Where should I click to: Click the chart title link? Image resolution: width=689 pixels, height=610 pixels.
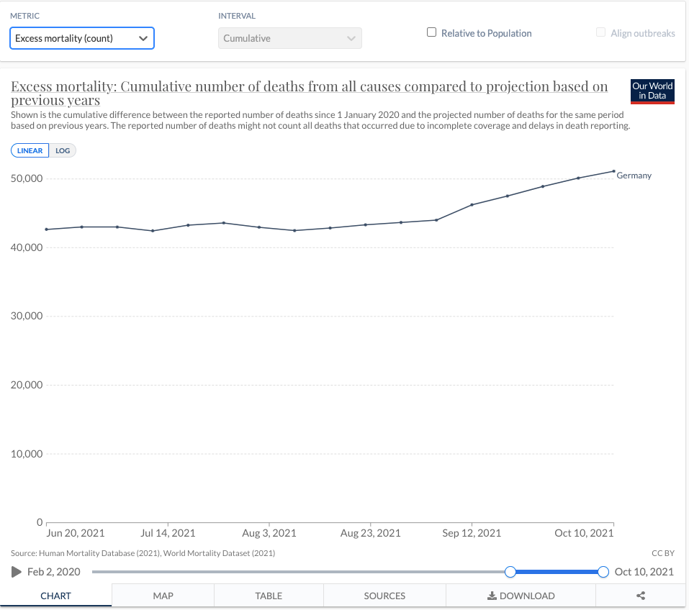(x=310, y=87)
